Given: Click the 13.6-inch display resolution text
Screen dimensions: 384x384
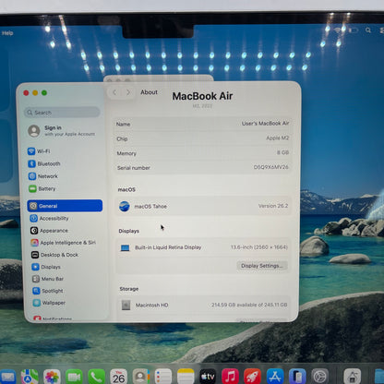Looking at the screenshot, I should click(259, 247).
